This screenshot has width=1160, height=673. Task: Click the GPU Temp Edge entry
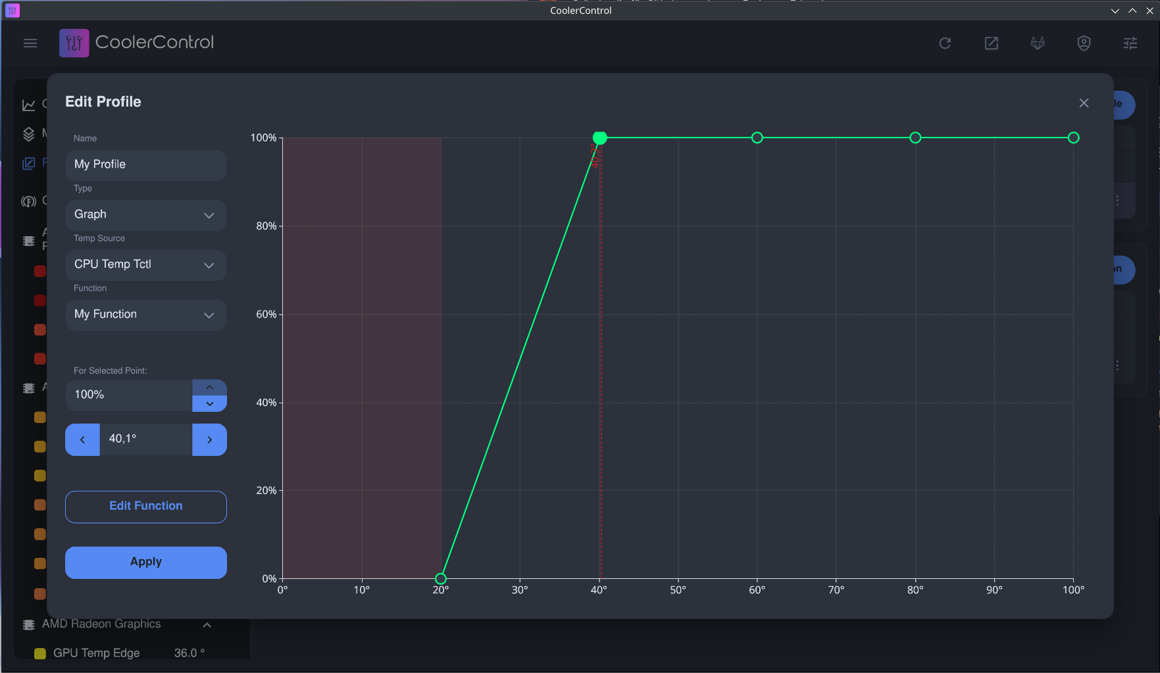tap(97, 653)
